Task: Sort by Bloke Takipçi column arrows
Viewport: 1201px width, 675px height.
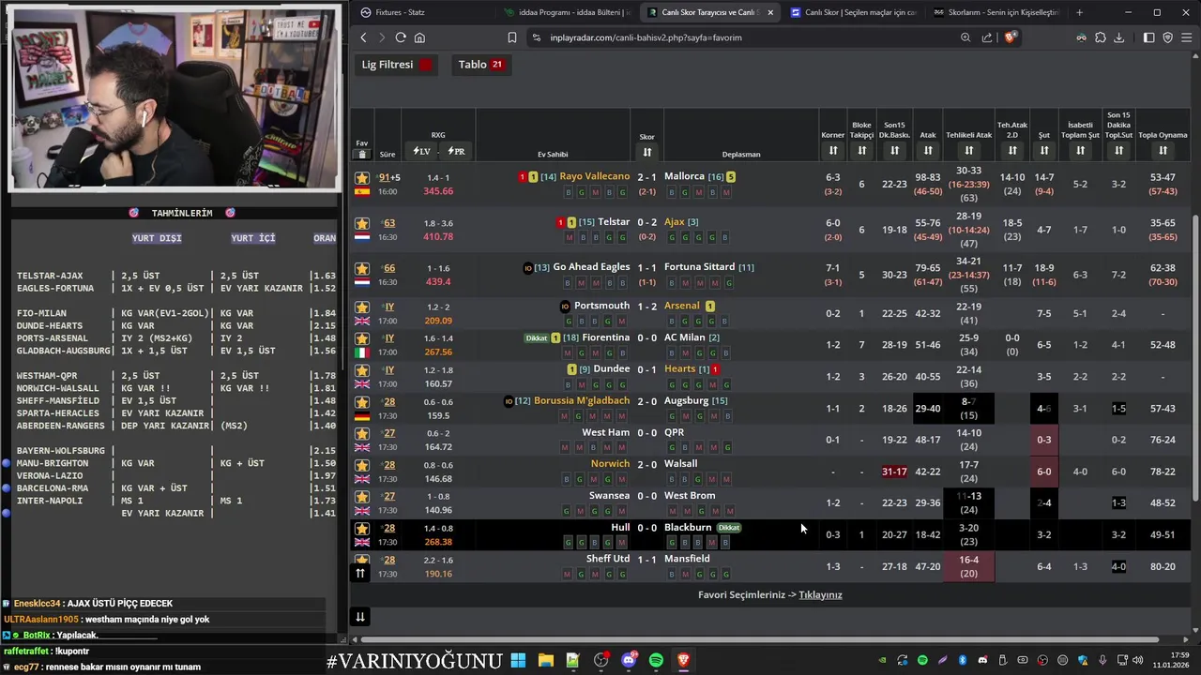Action: coord(861,150)
